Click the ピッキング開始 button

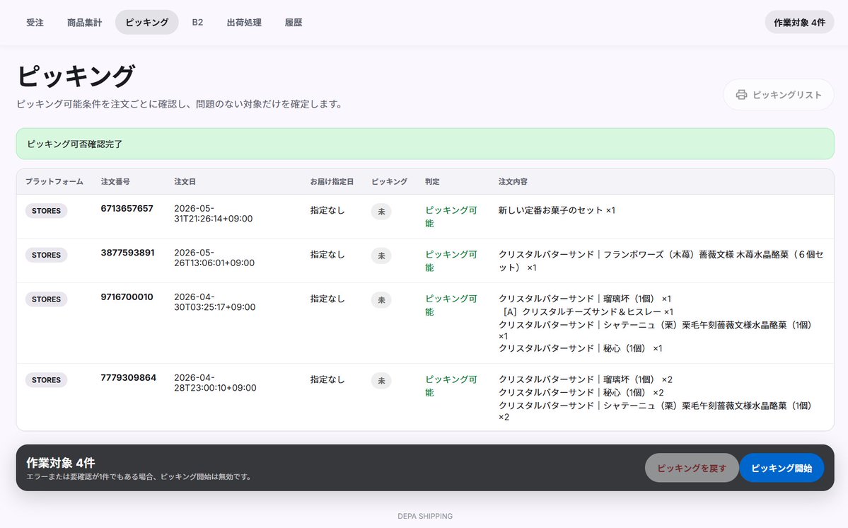(782, 468)
